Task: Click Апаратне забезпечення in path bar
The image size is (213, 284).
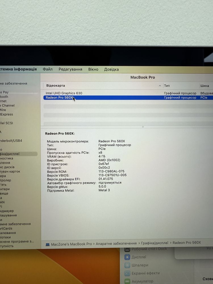Action: point(116,243)
